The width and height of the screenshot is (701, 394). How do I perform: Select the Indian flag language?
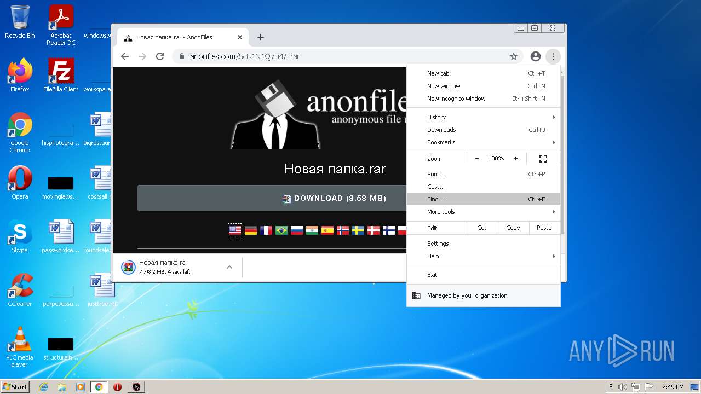tap(312, 230)
